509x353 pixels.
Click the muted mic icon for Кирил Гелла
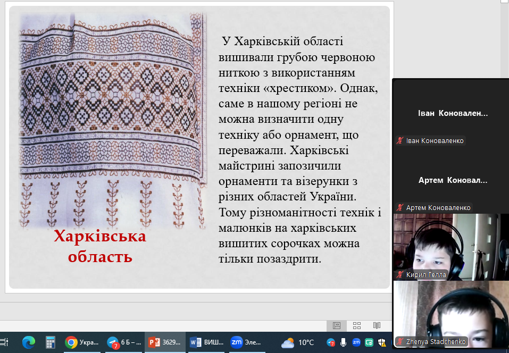click(400, 275)
